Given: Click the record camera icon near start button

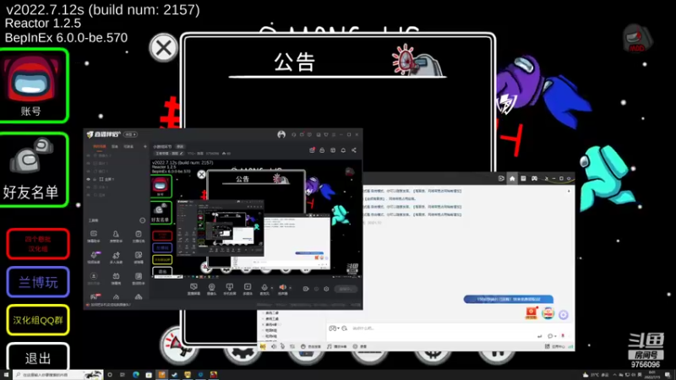Looking at the screenshot, I should point(306,289).
